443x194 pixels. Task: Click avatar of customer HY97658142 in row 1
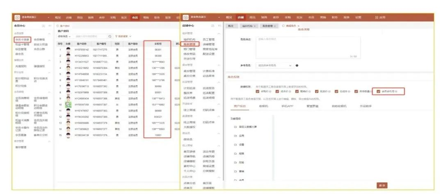click(68, 49)
